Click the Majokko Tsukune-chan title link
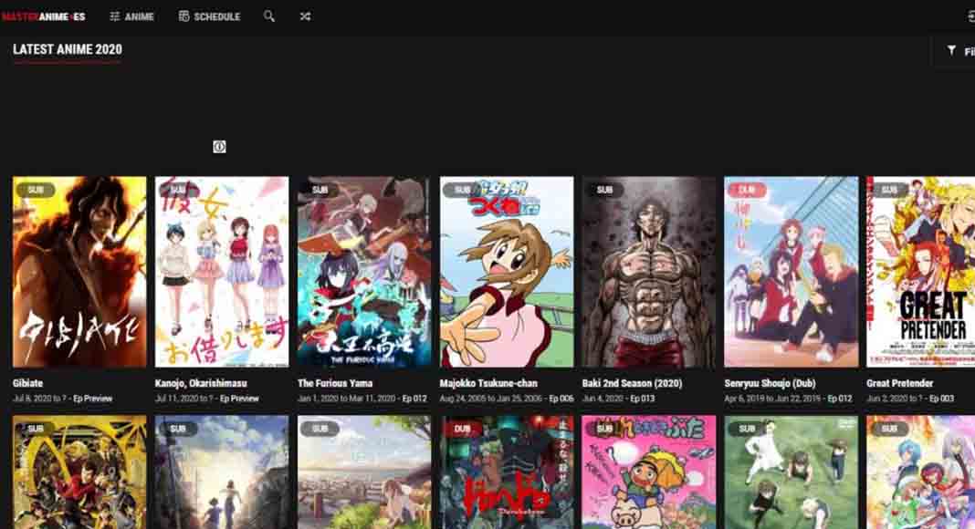Viewport: 975px width, 529px height. click(488, 383)
